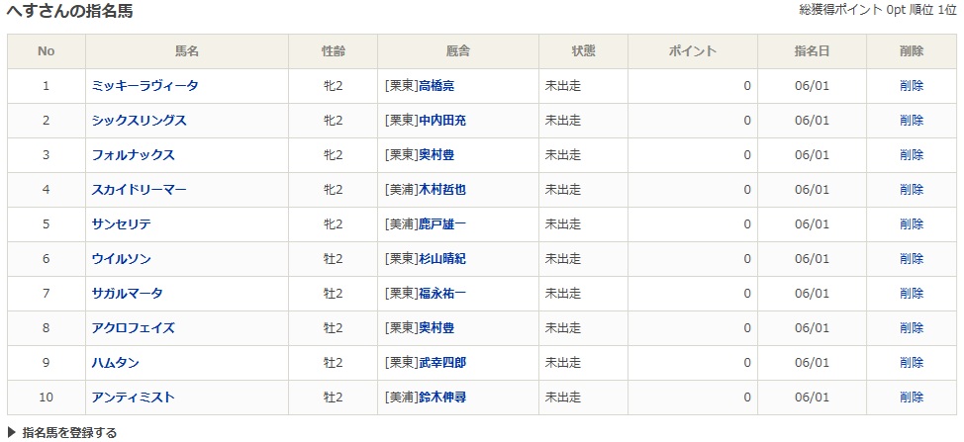Click the 性齢 column header
This screenshot has width=964, height=442.
[x=334, y=51]
